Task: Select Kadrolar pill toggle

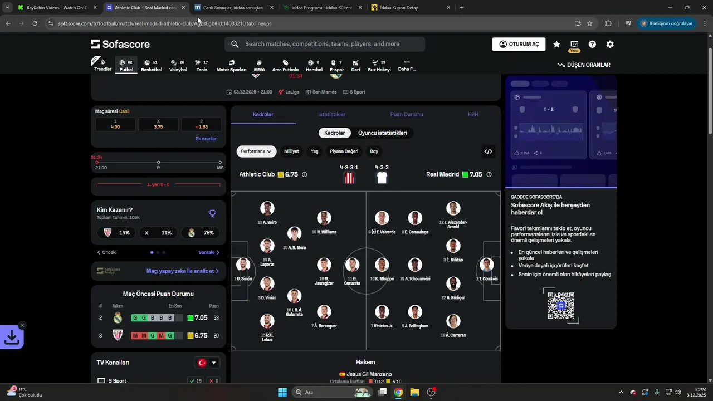Action: coord(335,133)
